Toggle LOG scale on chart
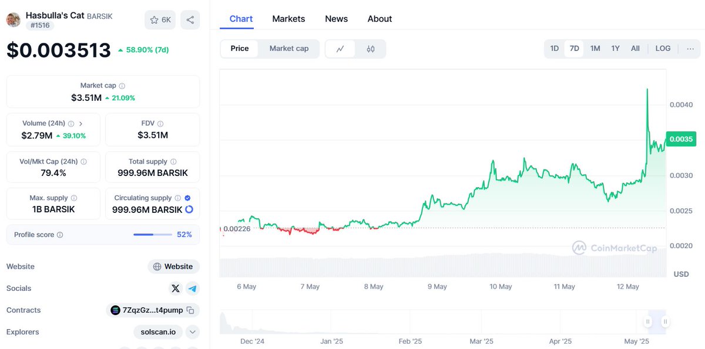Viewport: 705px width, 349px height. point(663,49)
